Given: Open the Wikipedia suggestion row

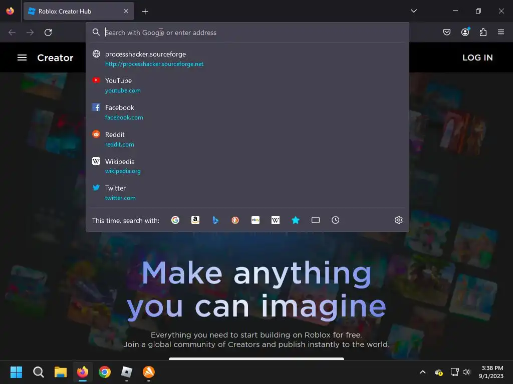Looking at the screenshot, I should [x=247, y=166].
